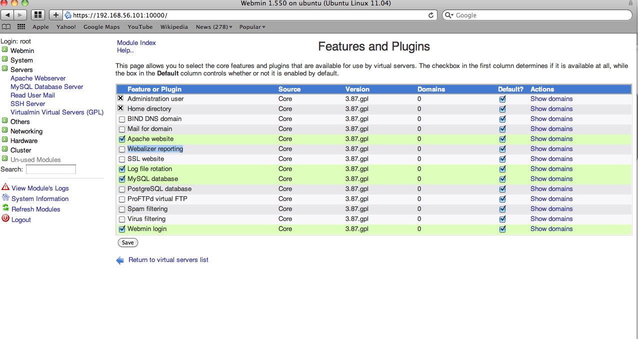638x339 pixels.
Task: Enable the Spam filtering feature checkbox
Action: 122,209
